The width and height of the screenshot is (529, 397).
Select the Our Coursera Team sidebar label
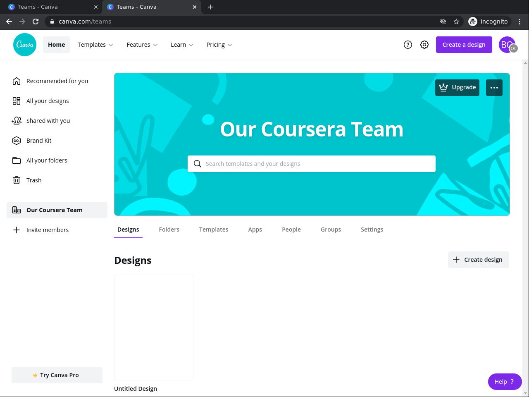coord(55,210)
